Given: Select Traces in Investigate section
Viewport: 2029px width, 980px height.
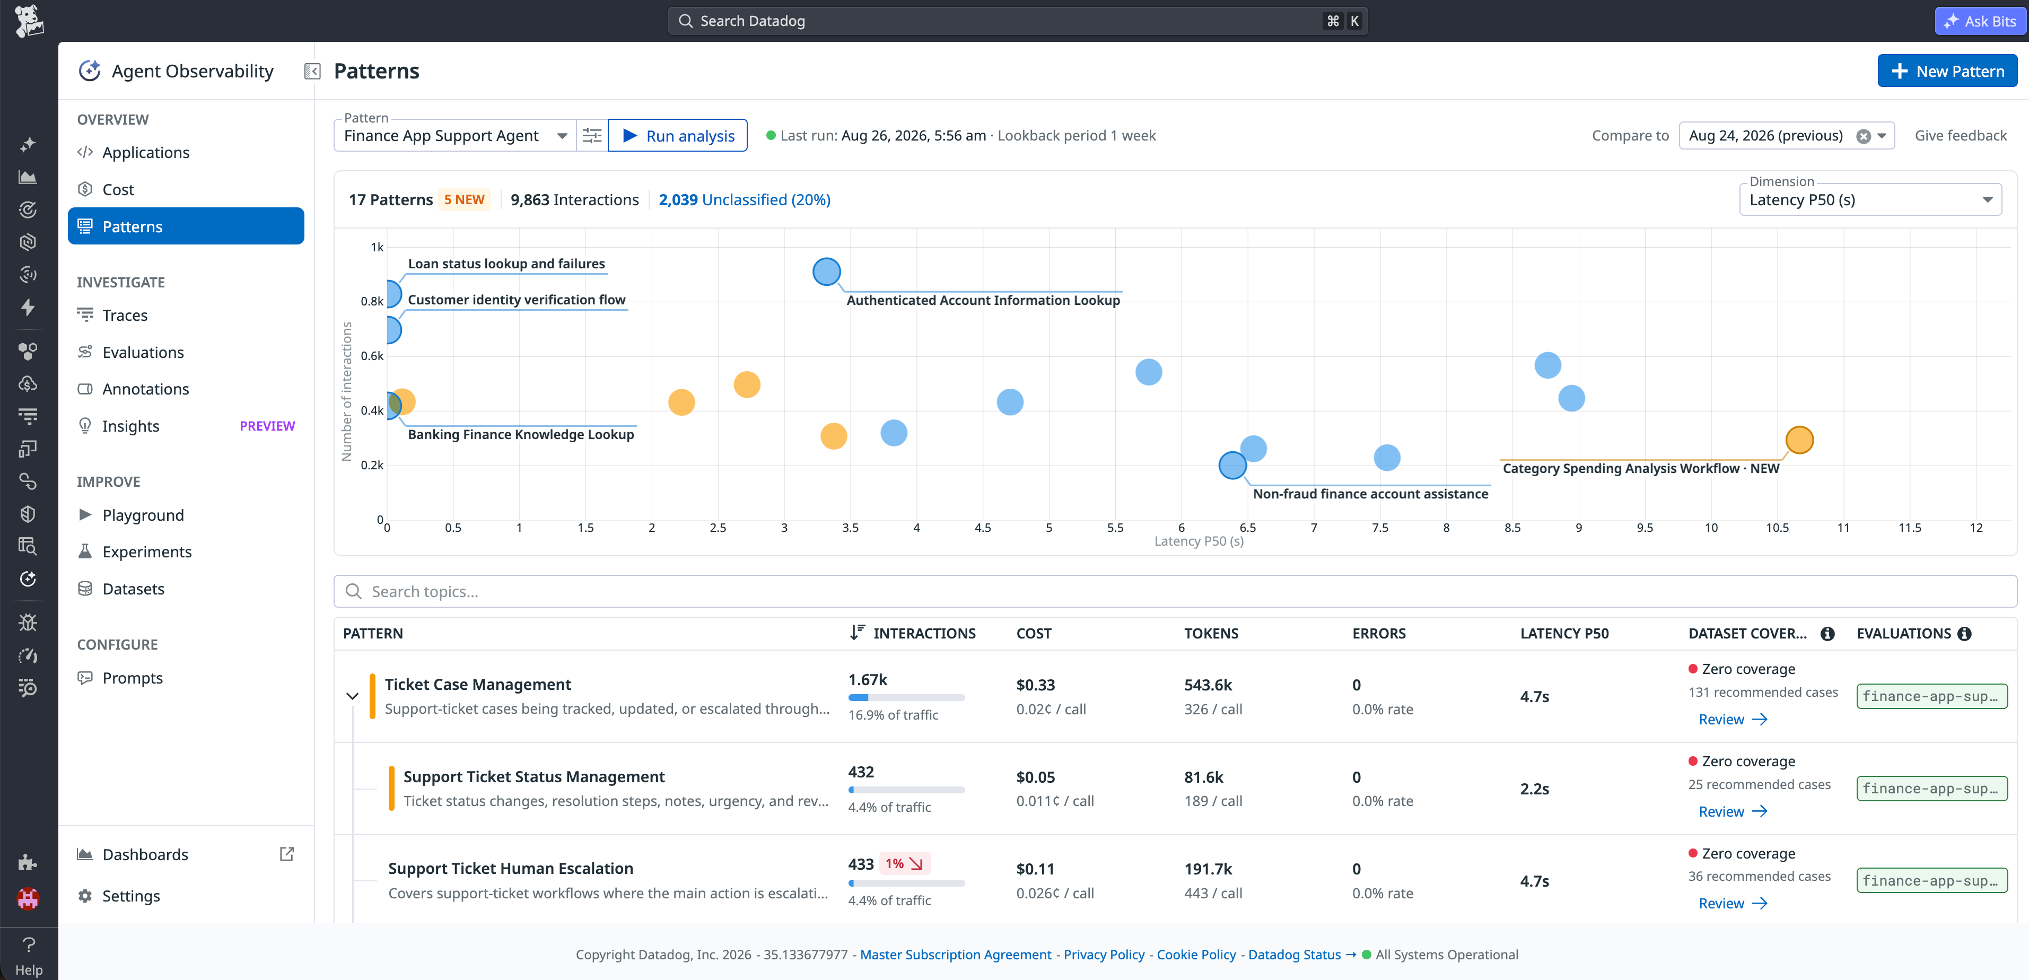Looking at the screenshot, I should point(125,315).
